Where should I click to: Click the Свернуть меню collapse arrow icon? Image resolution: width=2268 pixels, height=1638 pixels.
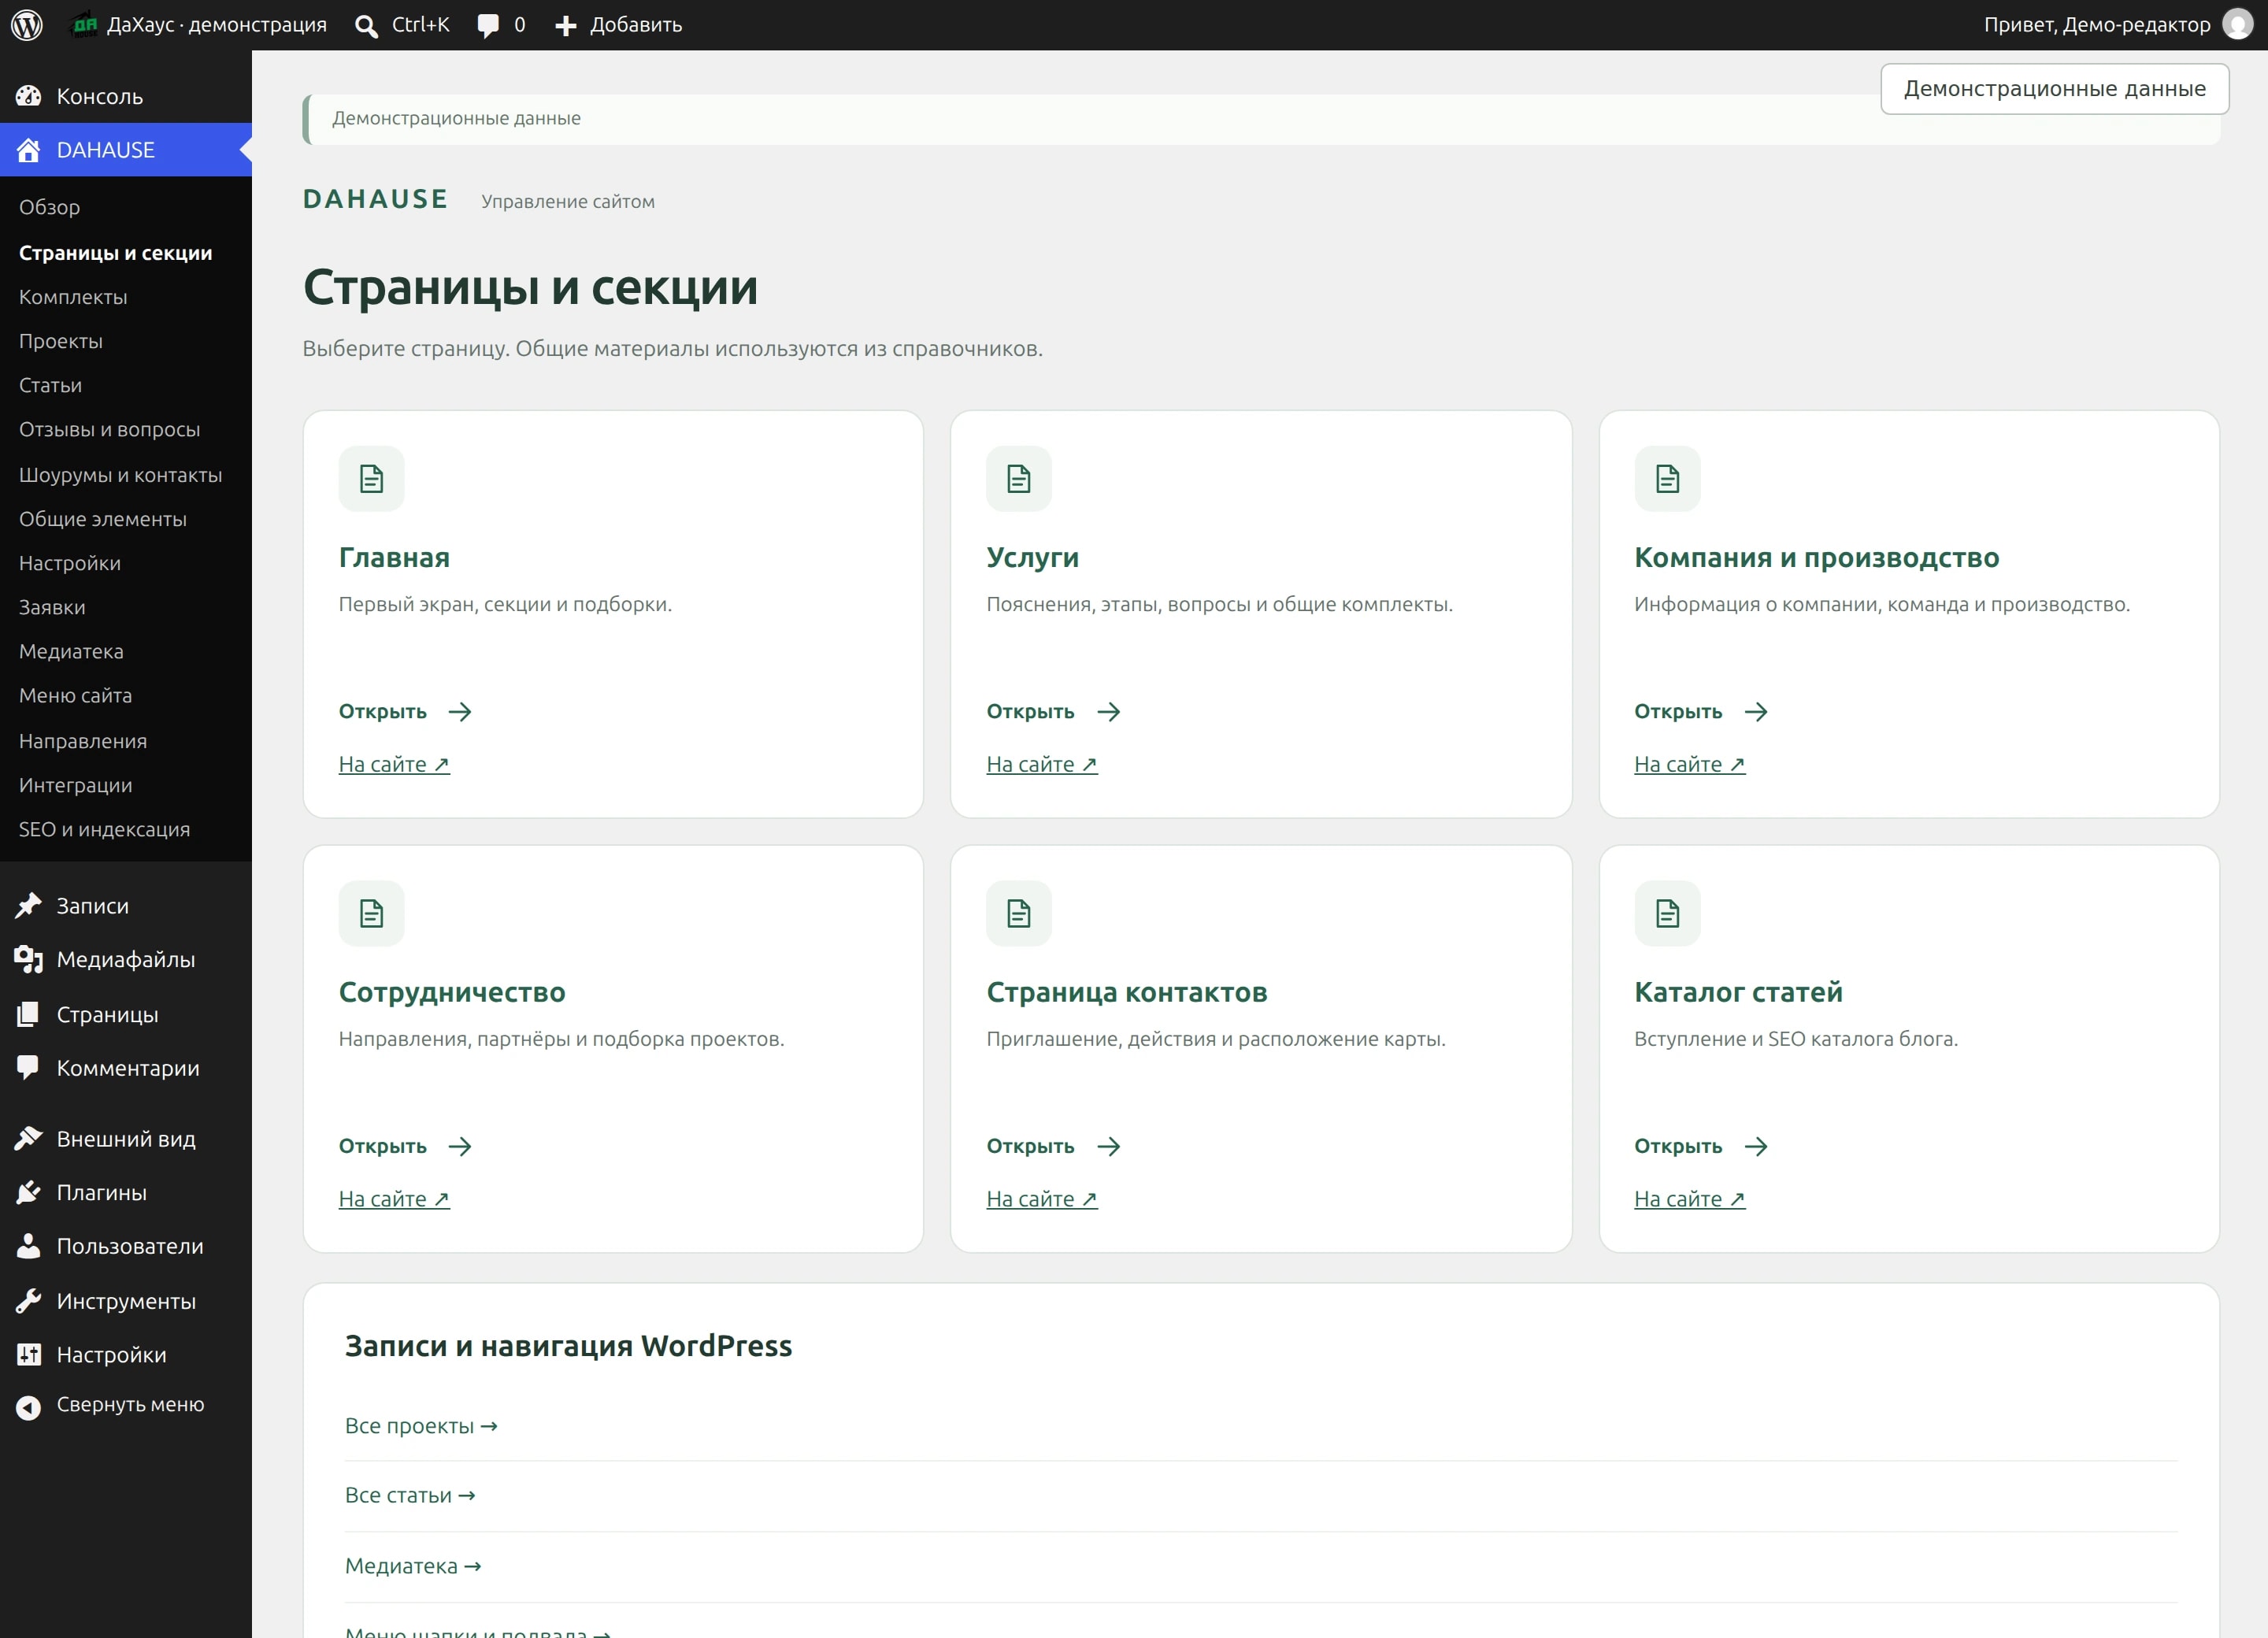click(28, 1407)
